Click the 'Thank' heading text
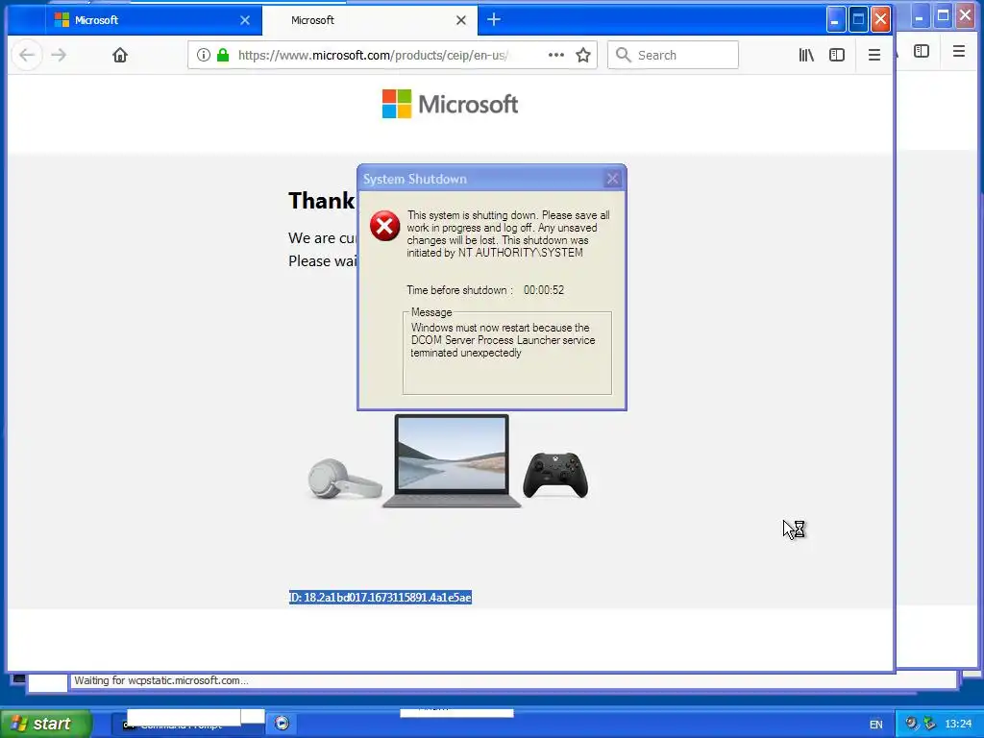Image resolution: width=984 pixels, height=738 pixels. [321, 201]
